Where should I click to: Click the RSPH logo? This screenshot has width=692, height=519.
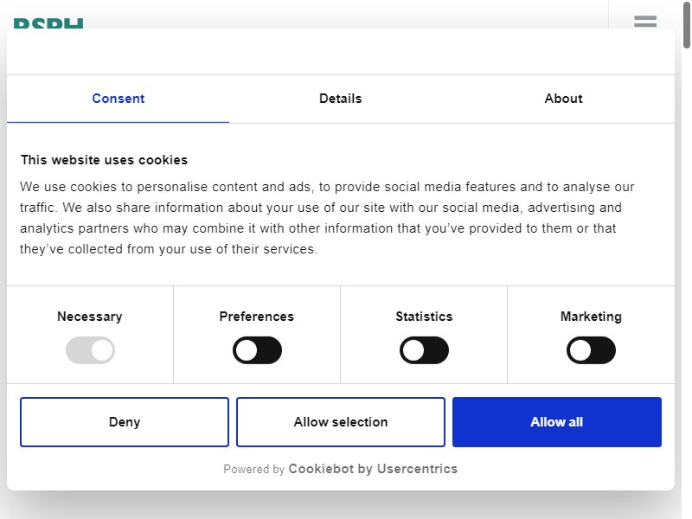tap(48, 23)
